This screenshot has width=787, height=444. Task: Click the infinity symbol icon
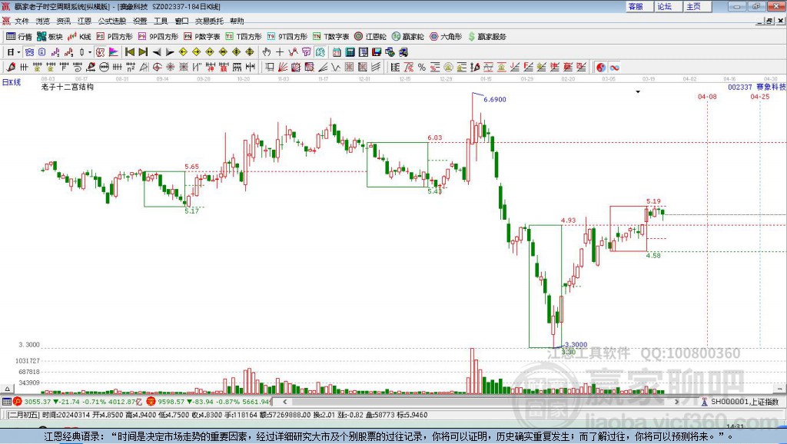click(x=614, y=68)
